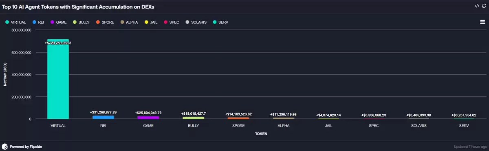Screen dimensions: 489x151
Task: Toggle the SERV legend series
Action: click(x=220, y=22)
